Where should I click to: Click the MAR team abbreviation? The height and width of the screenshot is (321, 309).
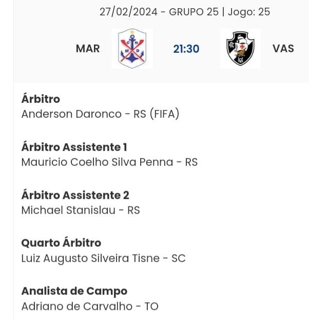click(x=88, y=49)
